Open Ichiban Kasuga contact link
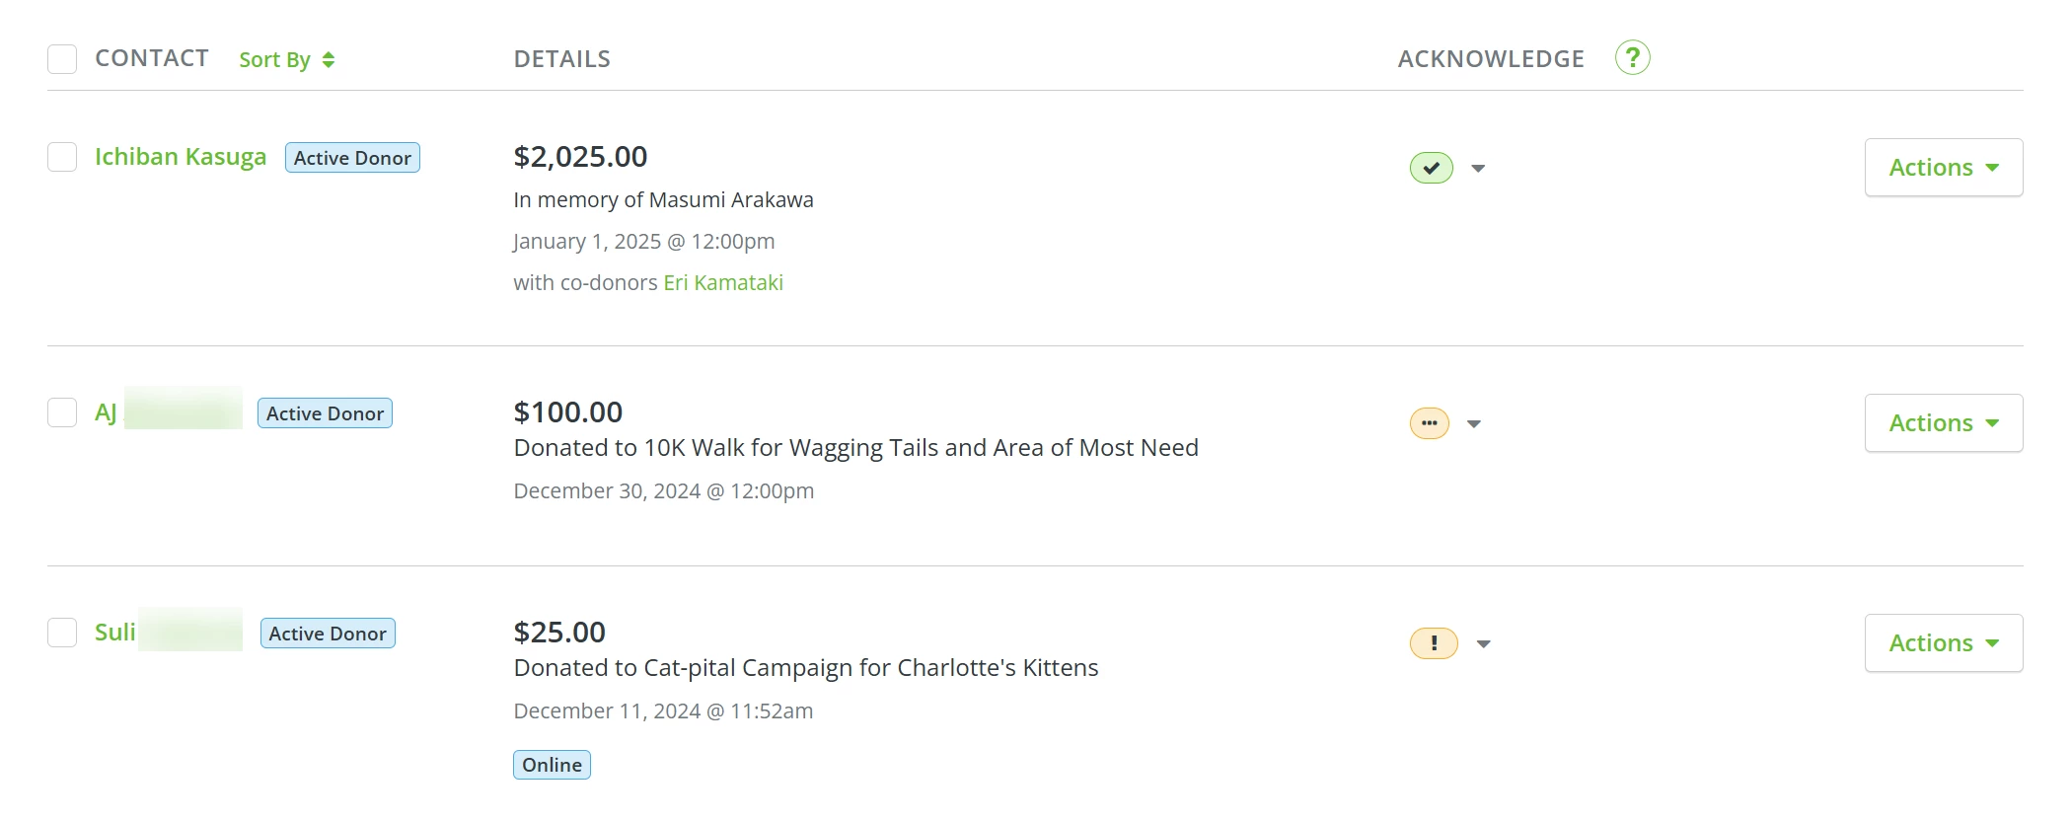The image size is (2071, 822). pos(181,157)
